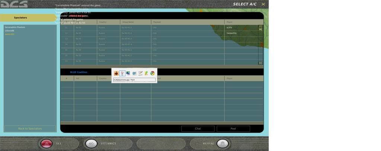Click the EXIT label

click(58, 144)
